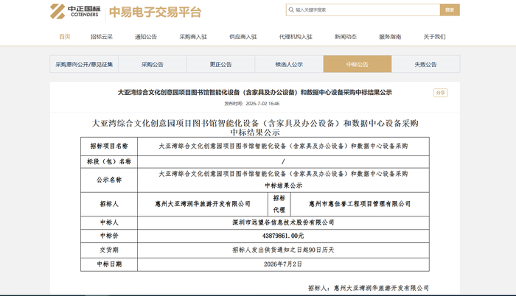Click the 中标人 label cell
Screen dimensions: 516x296
(x=109, y=222)
